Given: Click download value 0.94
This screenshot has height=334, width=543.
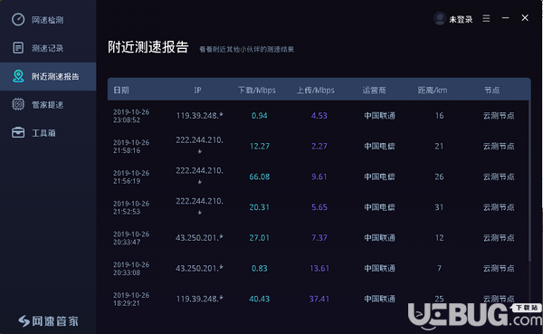Looking at the screenshot, I should point(260,116).
